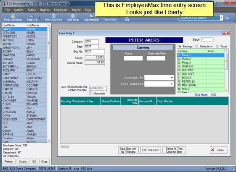Select the Earnings radio button
236x172 pixels.
[180, 47]
